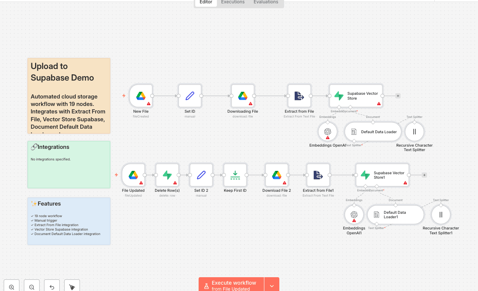Select the Keep First ID node
This screenshot has height=291, width=478.
pyautogui.click(x=235, y=175)
